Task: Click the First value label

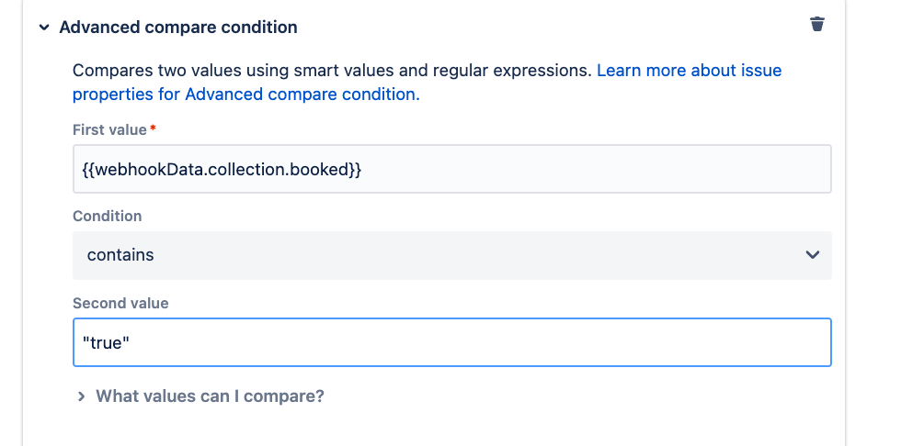Action: click(109, 130)
